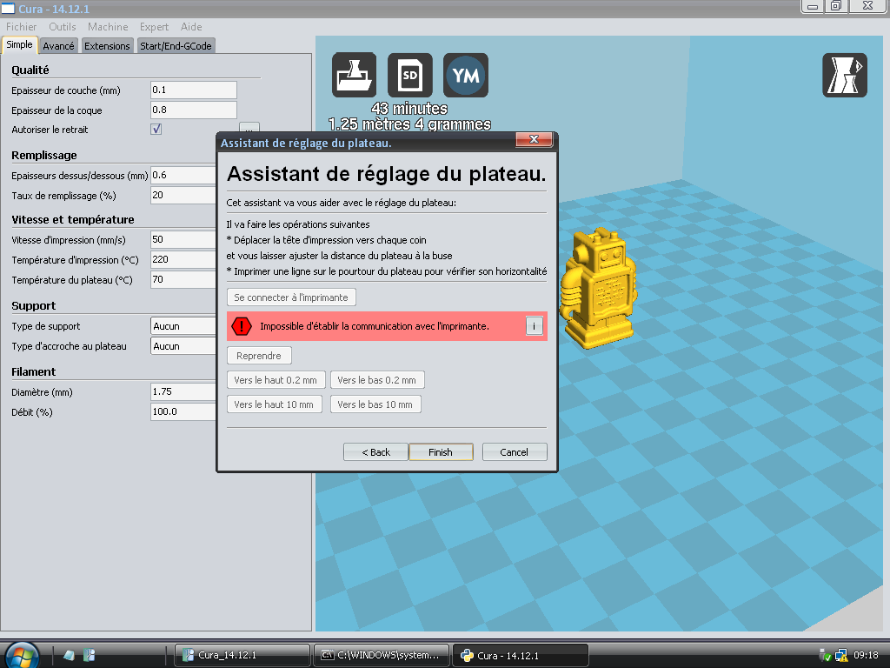890x668 pixels.
Task: Click the '< Back' wizard button
Action: [x=375, y=452]
